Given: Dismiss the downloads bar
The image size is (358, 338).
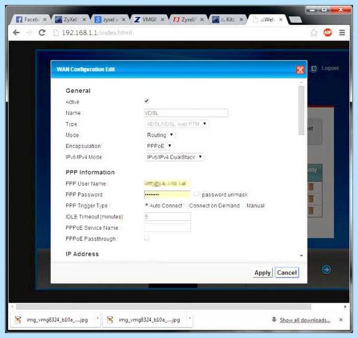Looking at the screenshot, I should pyautogui.click(x=341, y=320).
